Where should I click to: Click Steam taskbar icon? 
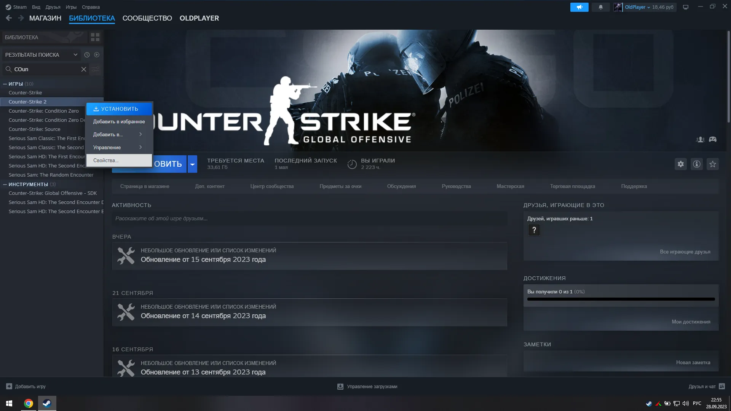point(47,403)
